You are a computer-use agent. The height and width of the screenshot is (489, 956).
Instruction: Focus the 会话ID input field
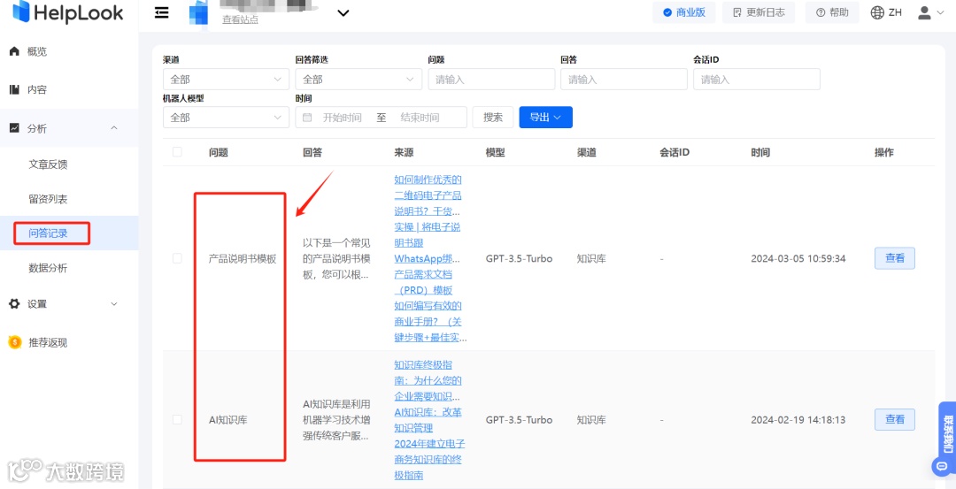pyautogui.click(x=757, y=80)
